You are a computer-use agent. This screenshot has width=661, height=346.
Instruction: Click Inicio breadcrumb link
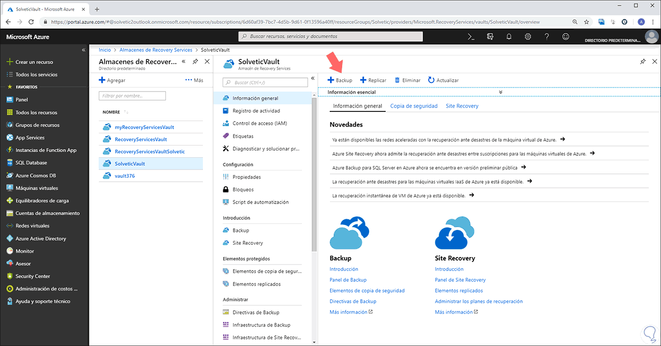[x=105, y=50]
